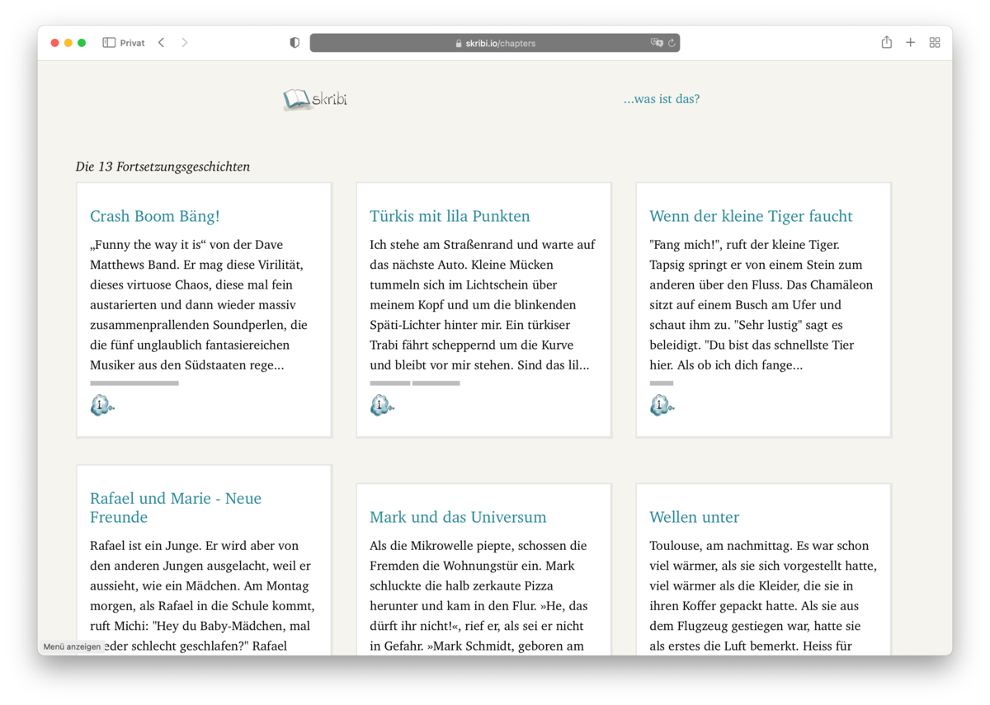Click the skribi book logo
990x705 pixels.
tap(314, 100)
